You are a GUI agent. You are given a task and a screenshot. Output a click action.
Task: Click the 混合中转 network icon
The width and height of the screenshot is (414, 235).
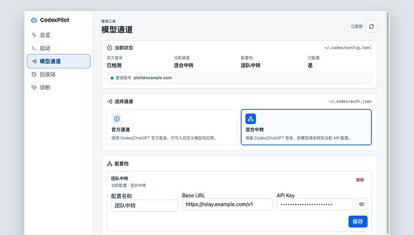click(x=251, y=119)
